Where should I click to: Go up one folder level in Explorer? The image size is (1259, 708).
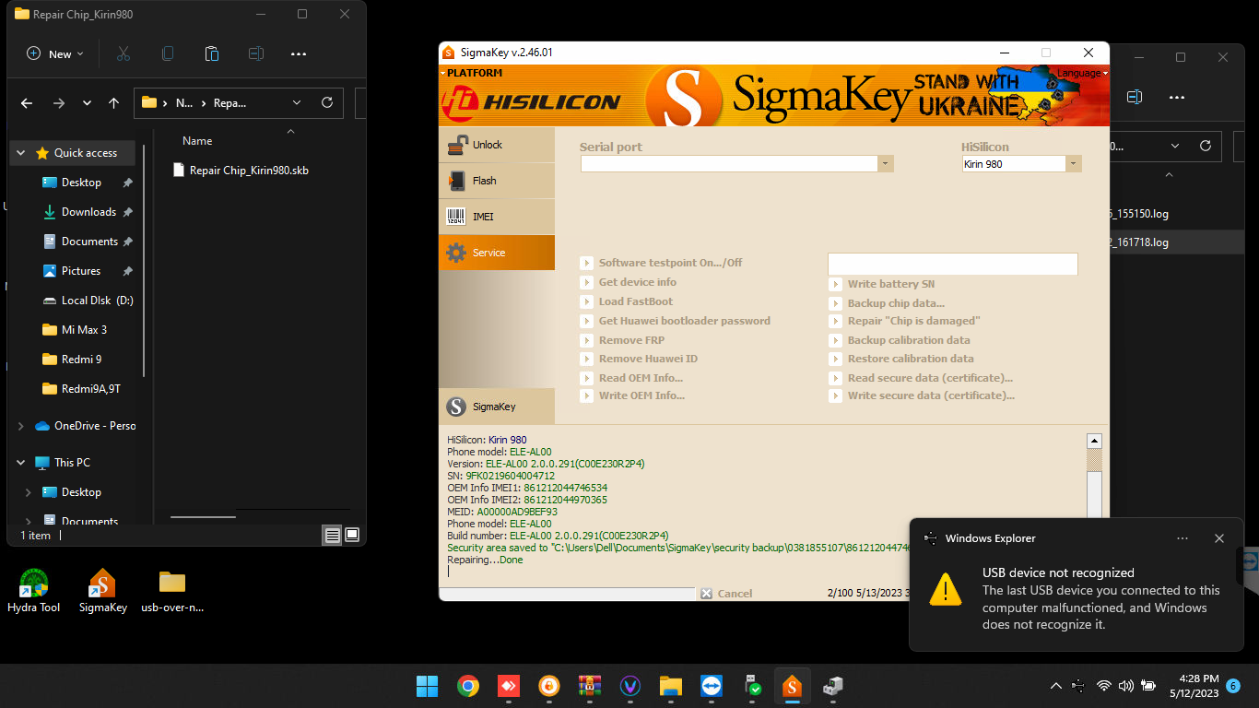point(113,103)
